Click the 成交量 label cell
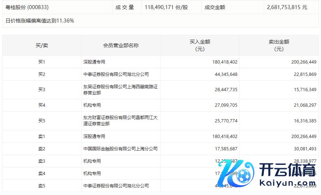This screenshot has width=321, height=195. click(x=125, y=7)
